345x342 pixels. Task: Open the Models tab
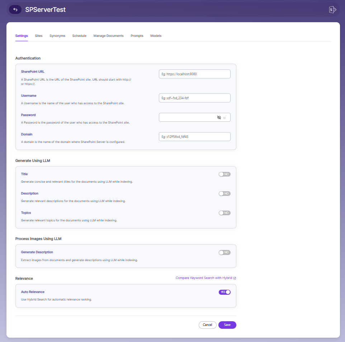[156, 36]
